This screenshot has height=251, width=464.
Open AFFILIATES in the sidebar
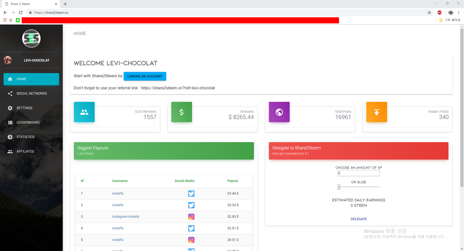tap(31, 151)
